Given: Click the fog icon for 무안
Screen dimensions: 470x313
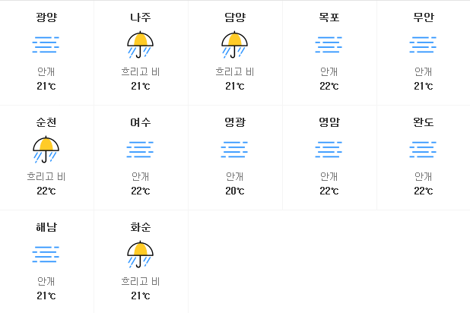Looking at the screenshot, I should click(x=424, y=45).
